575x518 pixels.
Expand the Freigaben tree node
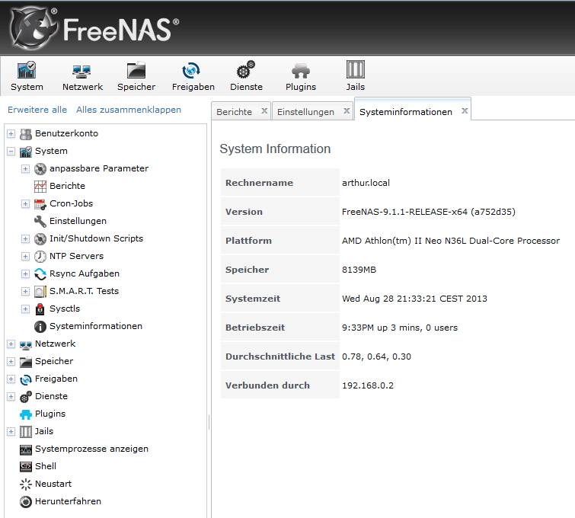coord(11,379)
